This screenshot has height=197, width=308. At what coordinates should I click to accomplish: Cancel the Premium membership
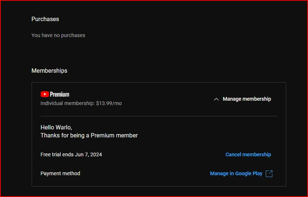(248, 154)
